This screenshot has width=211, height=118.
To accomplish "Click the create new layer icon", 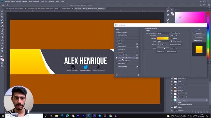I will (x=204, y=112).
